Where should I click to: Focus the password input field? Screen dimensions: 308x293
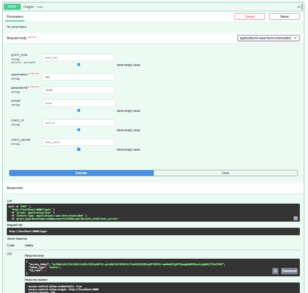79,90
